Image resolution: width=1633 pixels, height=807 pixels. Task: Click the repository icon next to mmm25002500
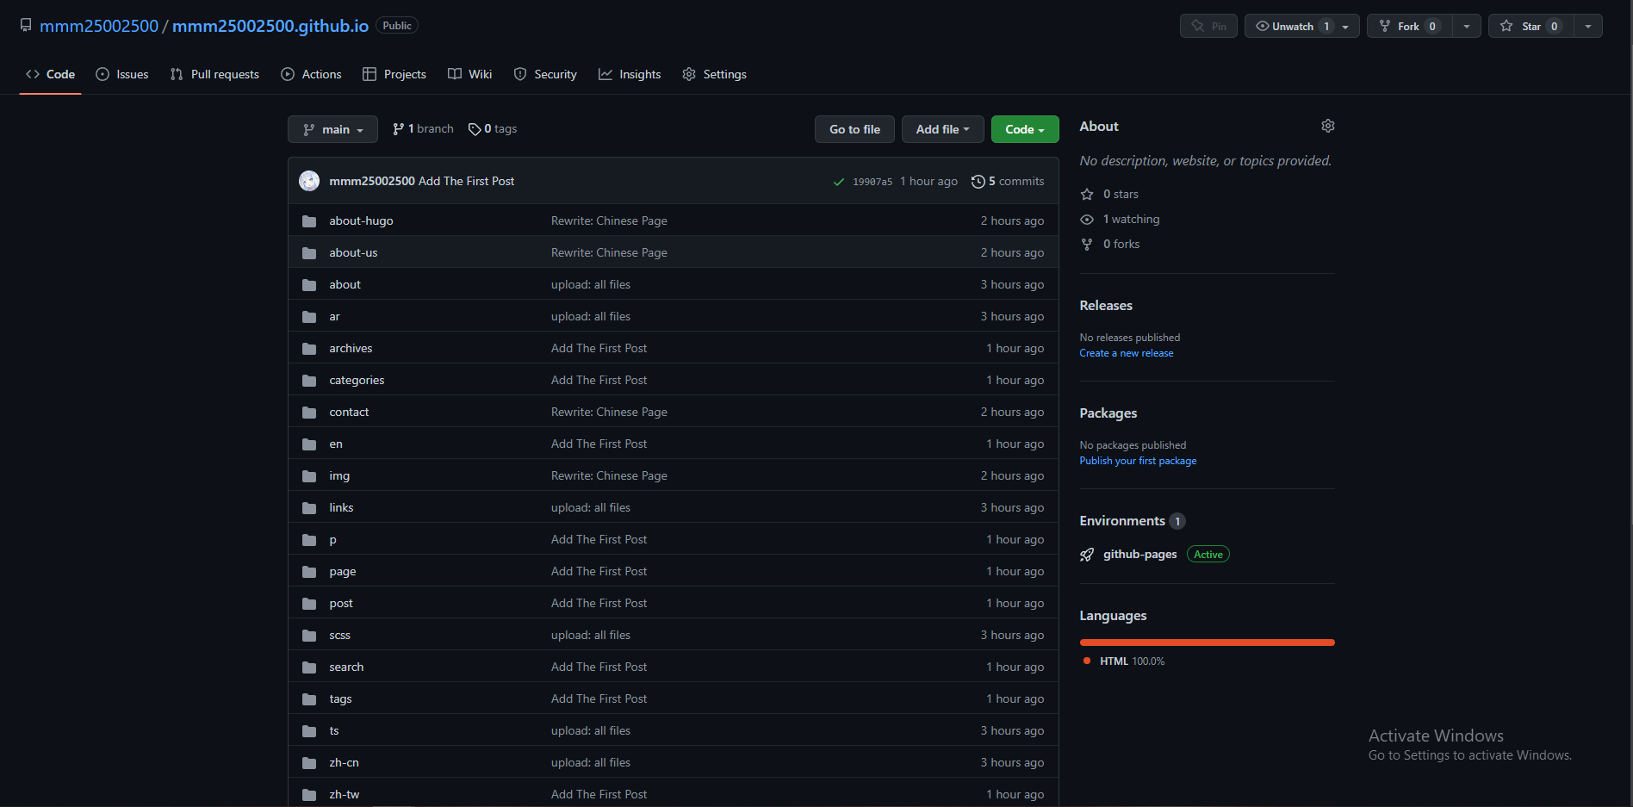pos(26,26)
